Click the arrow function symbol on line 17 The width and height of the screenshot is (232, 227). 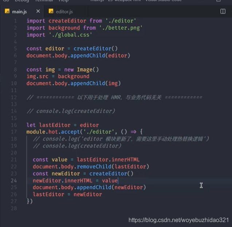[133, 132]
